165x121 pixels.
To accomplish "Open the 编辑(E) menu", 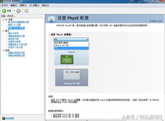I will point(14,5).
